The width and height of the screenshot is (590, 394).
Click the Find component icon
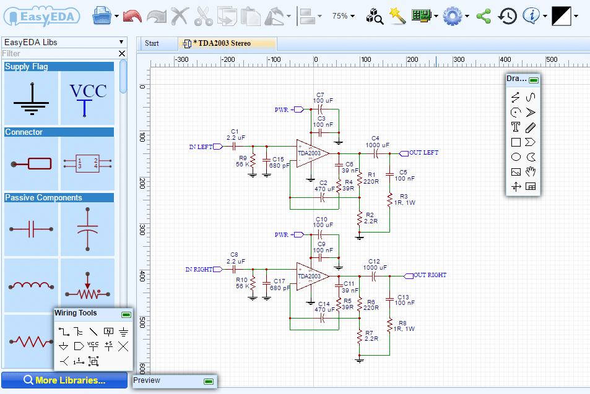[375, 16]
